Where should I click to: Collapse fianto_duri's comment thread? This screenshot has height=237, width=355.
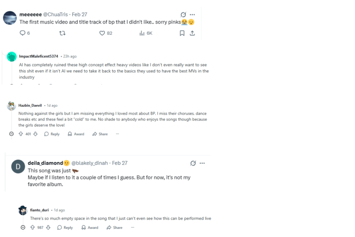coord(23,227)
